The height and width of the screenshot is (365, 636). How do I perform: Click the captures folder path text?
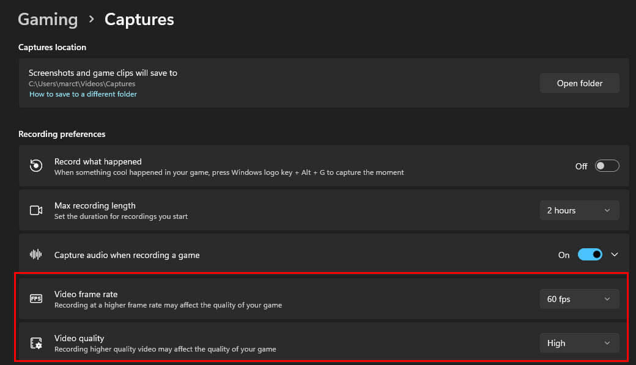(x=82, y=84)
